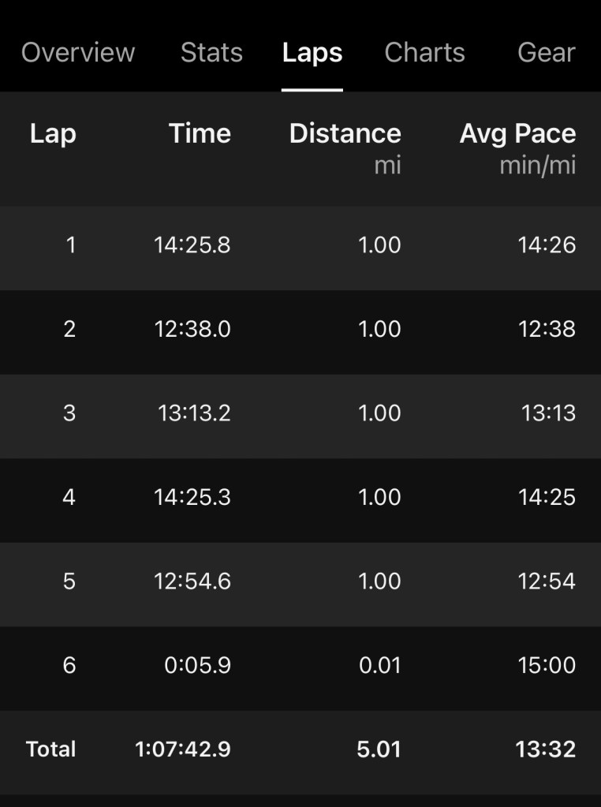601x807 pixels.
Task: Tap the overall average pace 13:32
Action: [545, 749]
